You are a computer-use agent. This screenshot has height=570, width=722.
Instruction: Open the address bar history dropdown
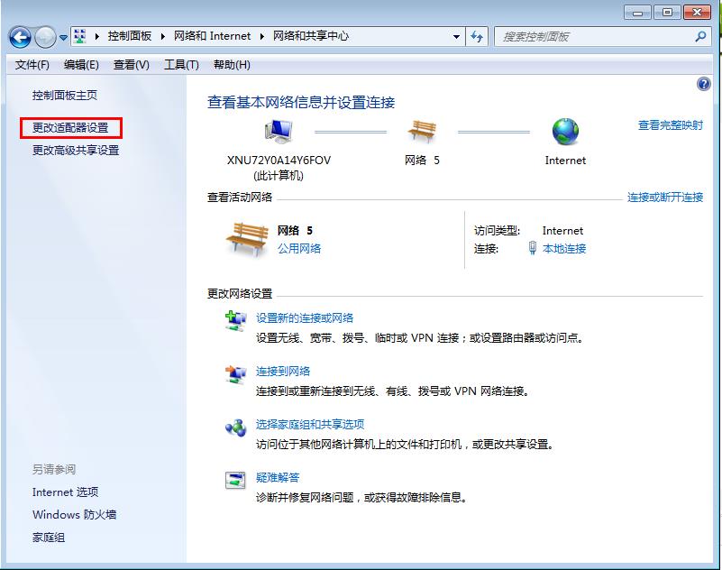[x=456, y=37]
